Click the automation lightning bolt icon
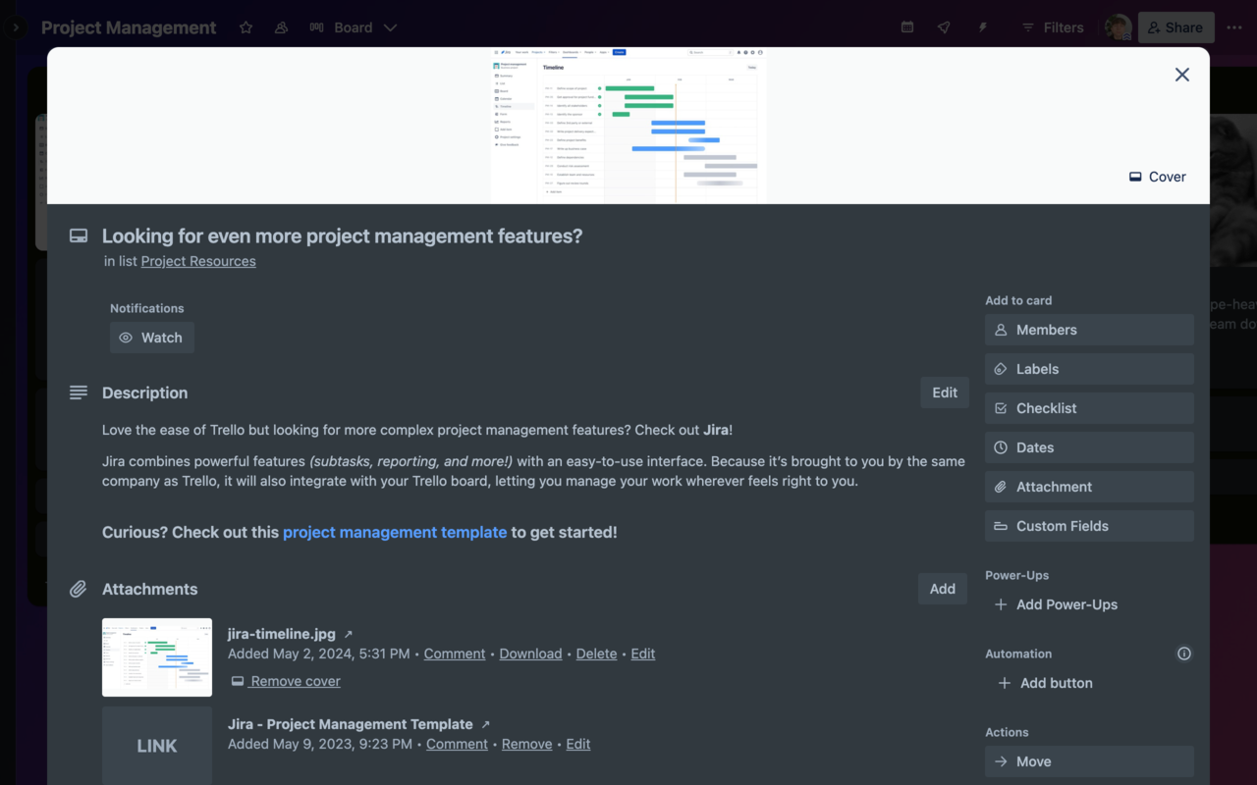This screenshot has height=785, width=1257. [x=982, y=27]
